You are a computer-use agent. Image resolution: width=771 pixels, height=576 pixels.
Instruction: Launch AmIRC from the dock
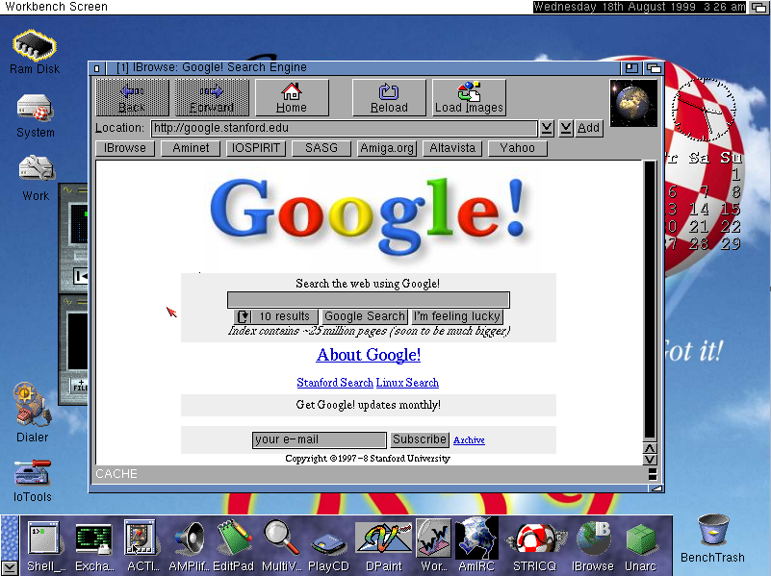click(475, 546)
